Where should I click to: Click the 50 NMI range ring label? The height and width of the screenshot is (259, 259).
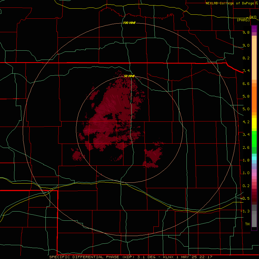click(129, 76)
